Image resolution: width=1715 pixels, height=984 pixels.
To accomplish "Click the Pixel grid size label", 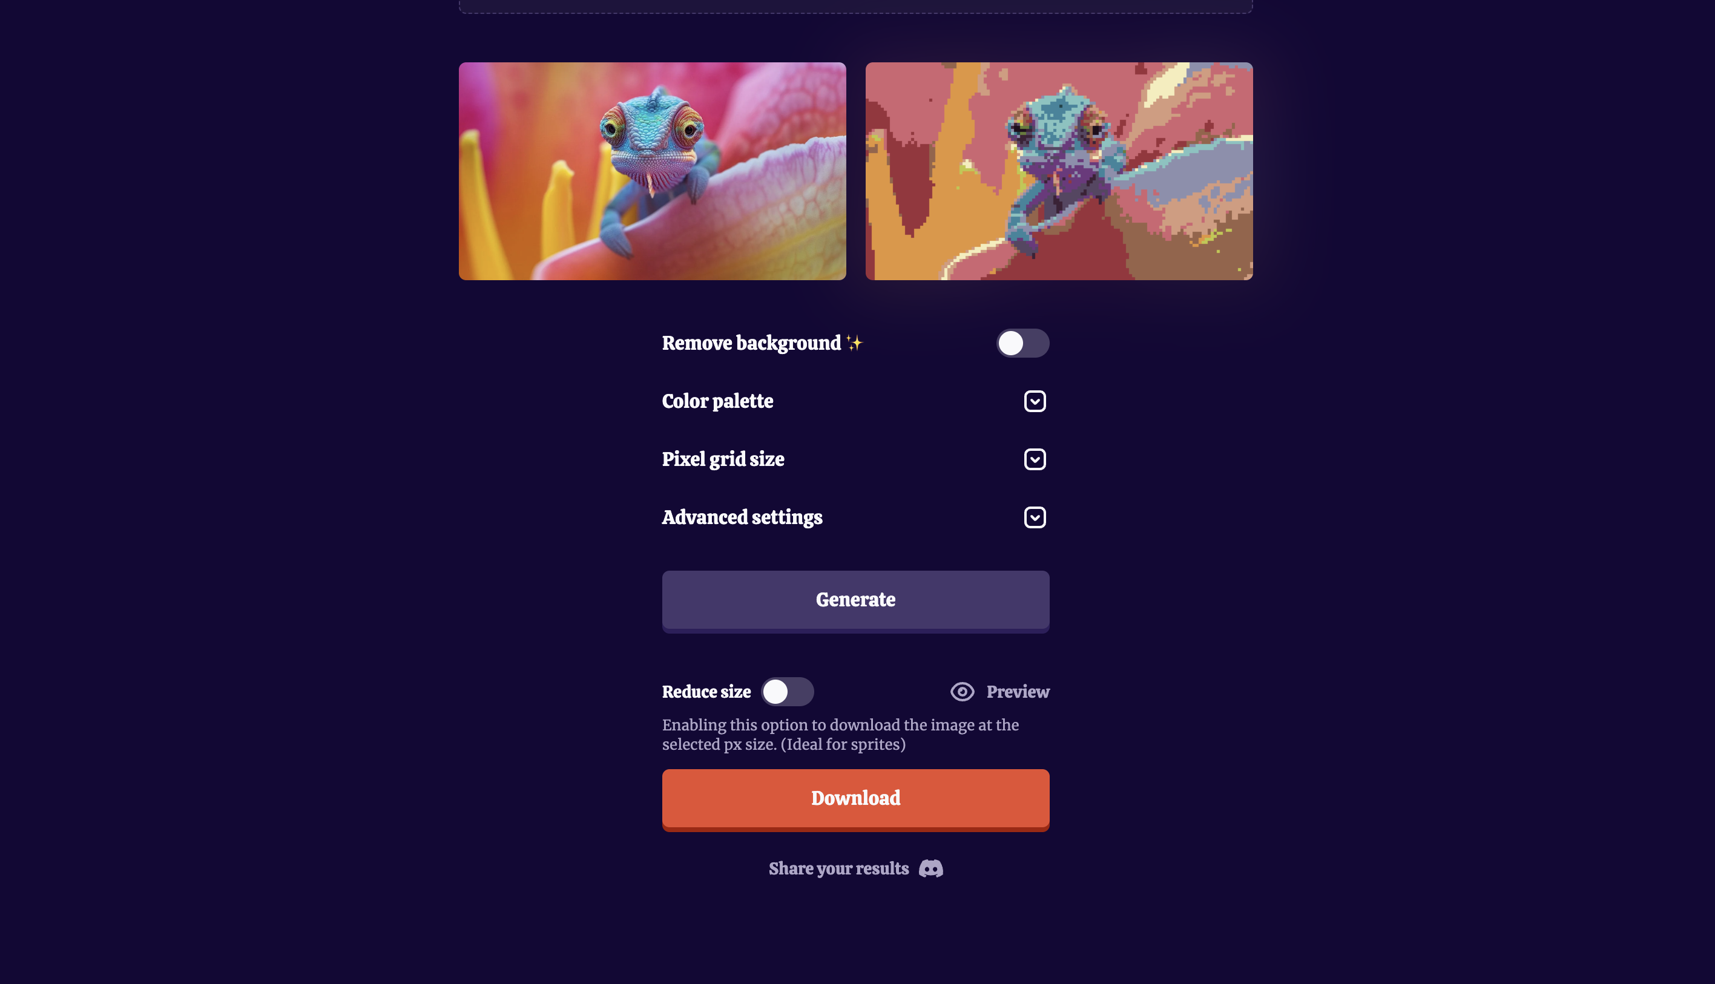I will tap(723, 459).
